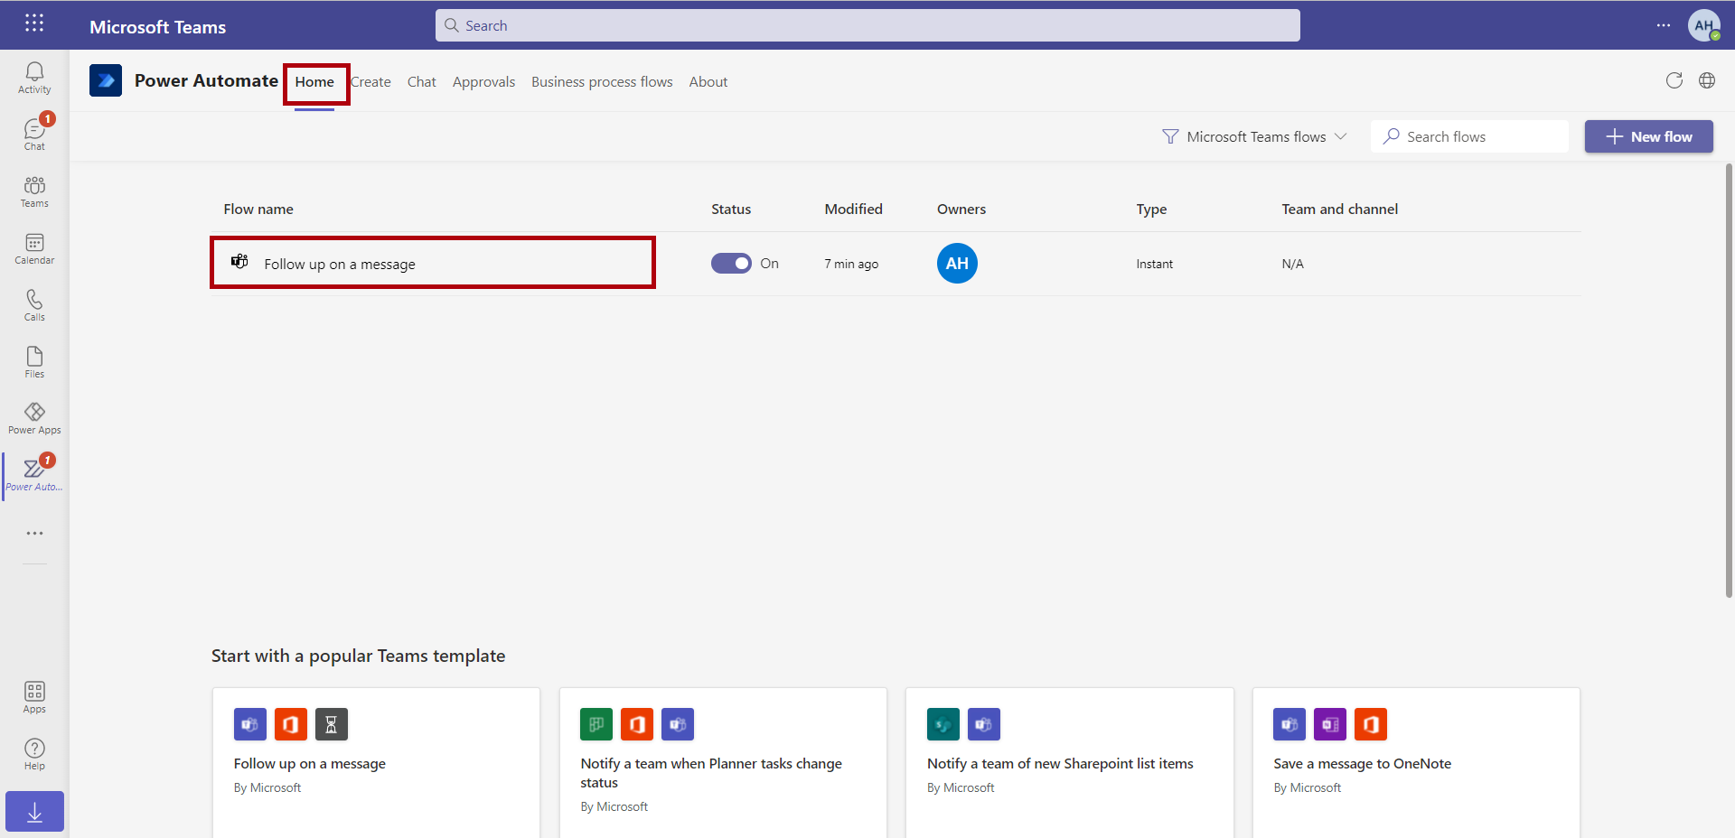Click the filter funnel icon
The image size is (1735, 838).
tap(1170, 136)
